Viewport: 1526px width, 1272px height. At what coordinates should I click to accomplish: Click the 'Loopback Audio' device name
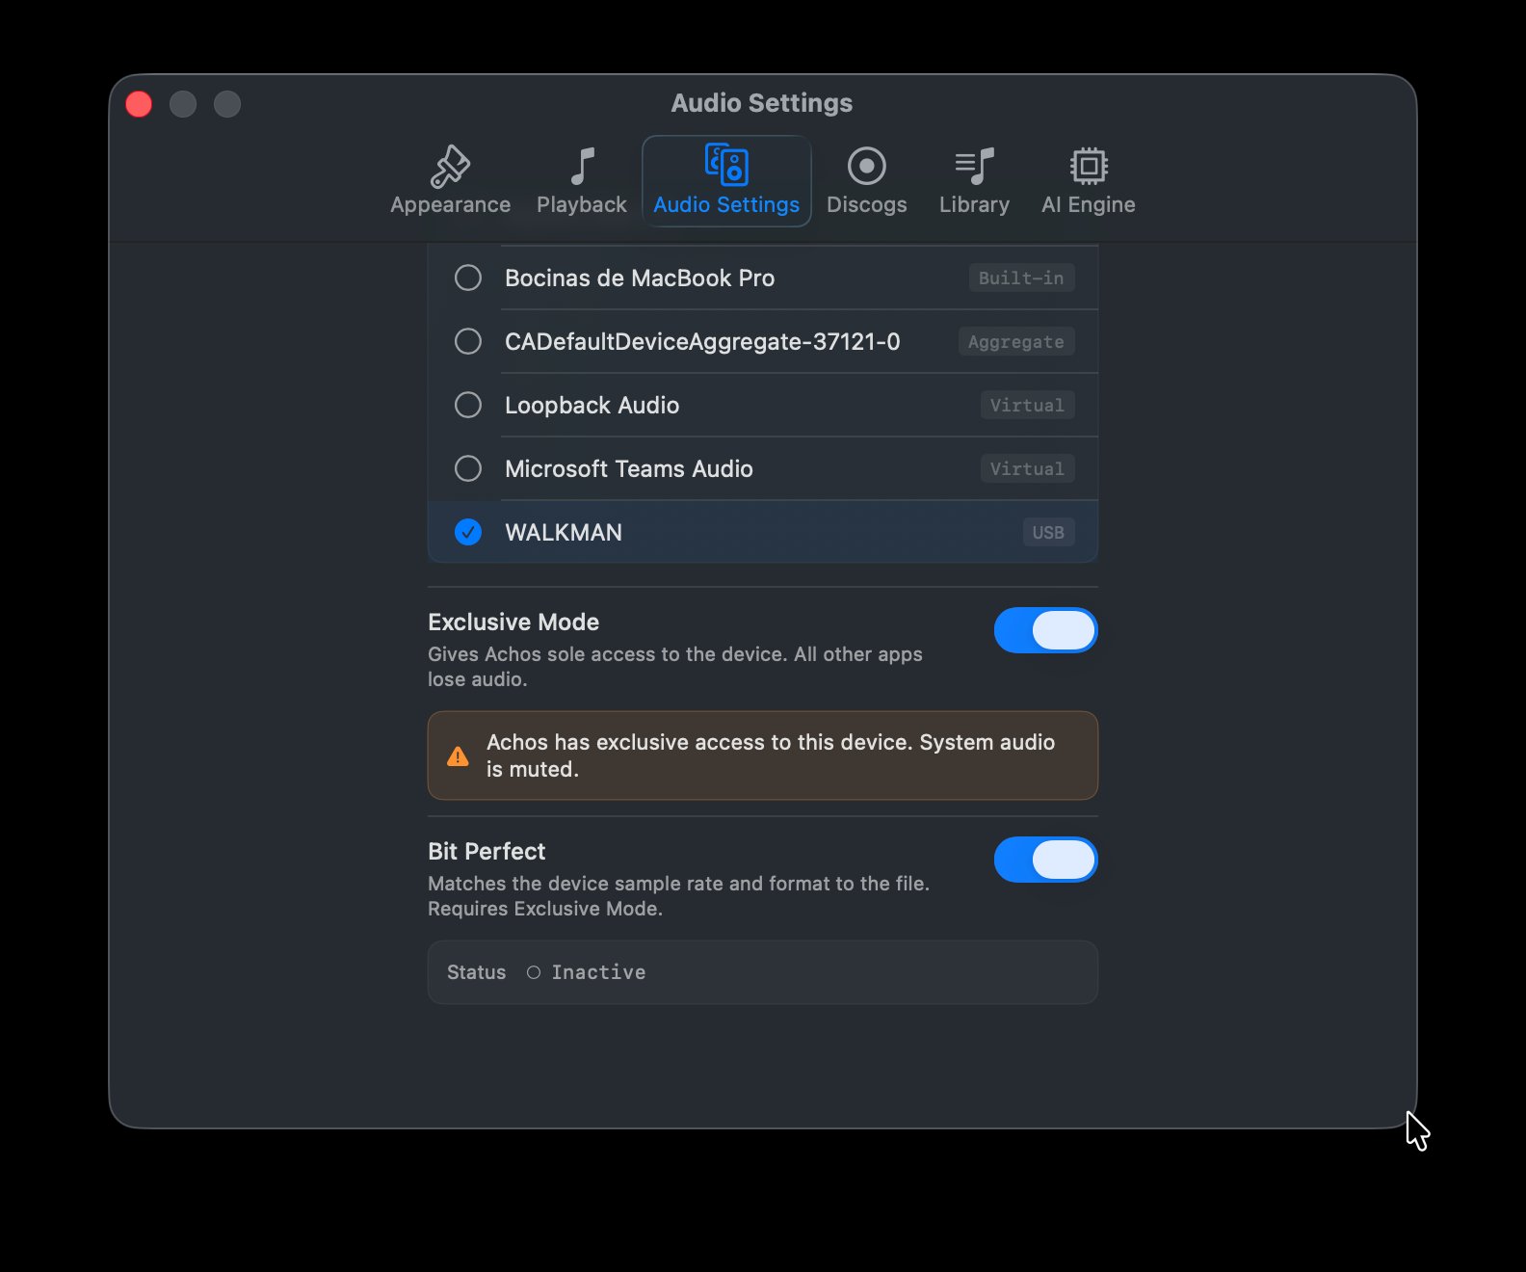pos(592,405)
